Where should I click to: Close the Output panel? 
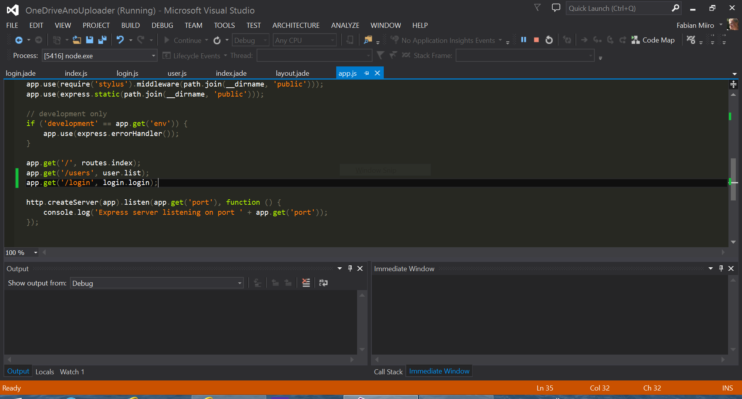coord(360,268)
